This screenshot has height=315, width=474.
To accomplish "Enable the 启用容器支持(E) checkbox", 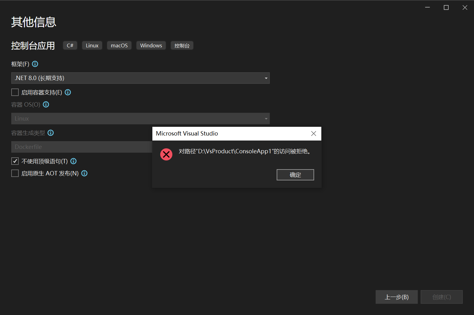I will pyautogui.click(x=15, y=92).
